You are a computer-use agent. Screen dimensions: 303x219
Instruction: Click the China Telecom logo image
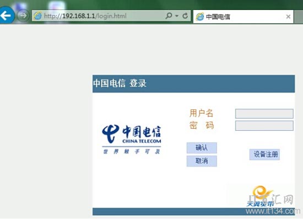(x=132, y=139)
